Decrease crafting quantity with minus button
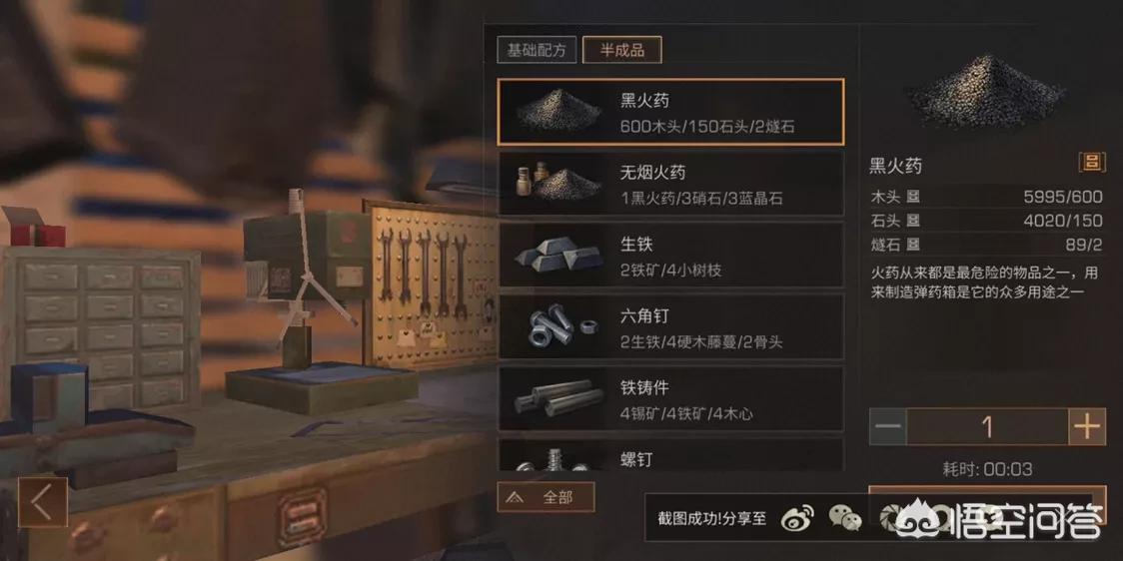The width and height of the screenshot is (1123, 561). [x=888, y=427]
